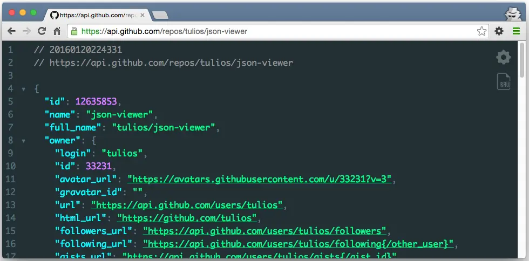This screenshot has height=261, width=529.
Task: Click the timestamp comment 20160120224331
Action: [86, 50]
